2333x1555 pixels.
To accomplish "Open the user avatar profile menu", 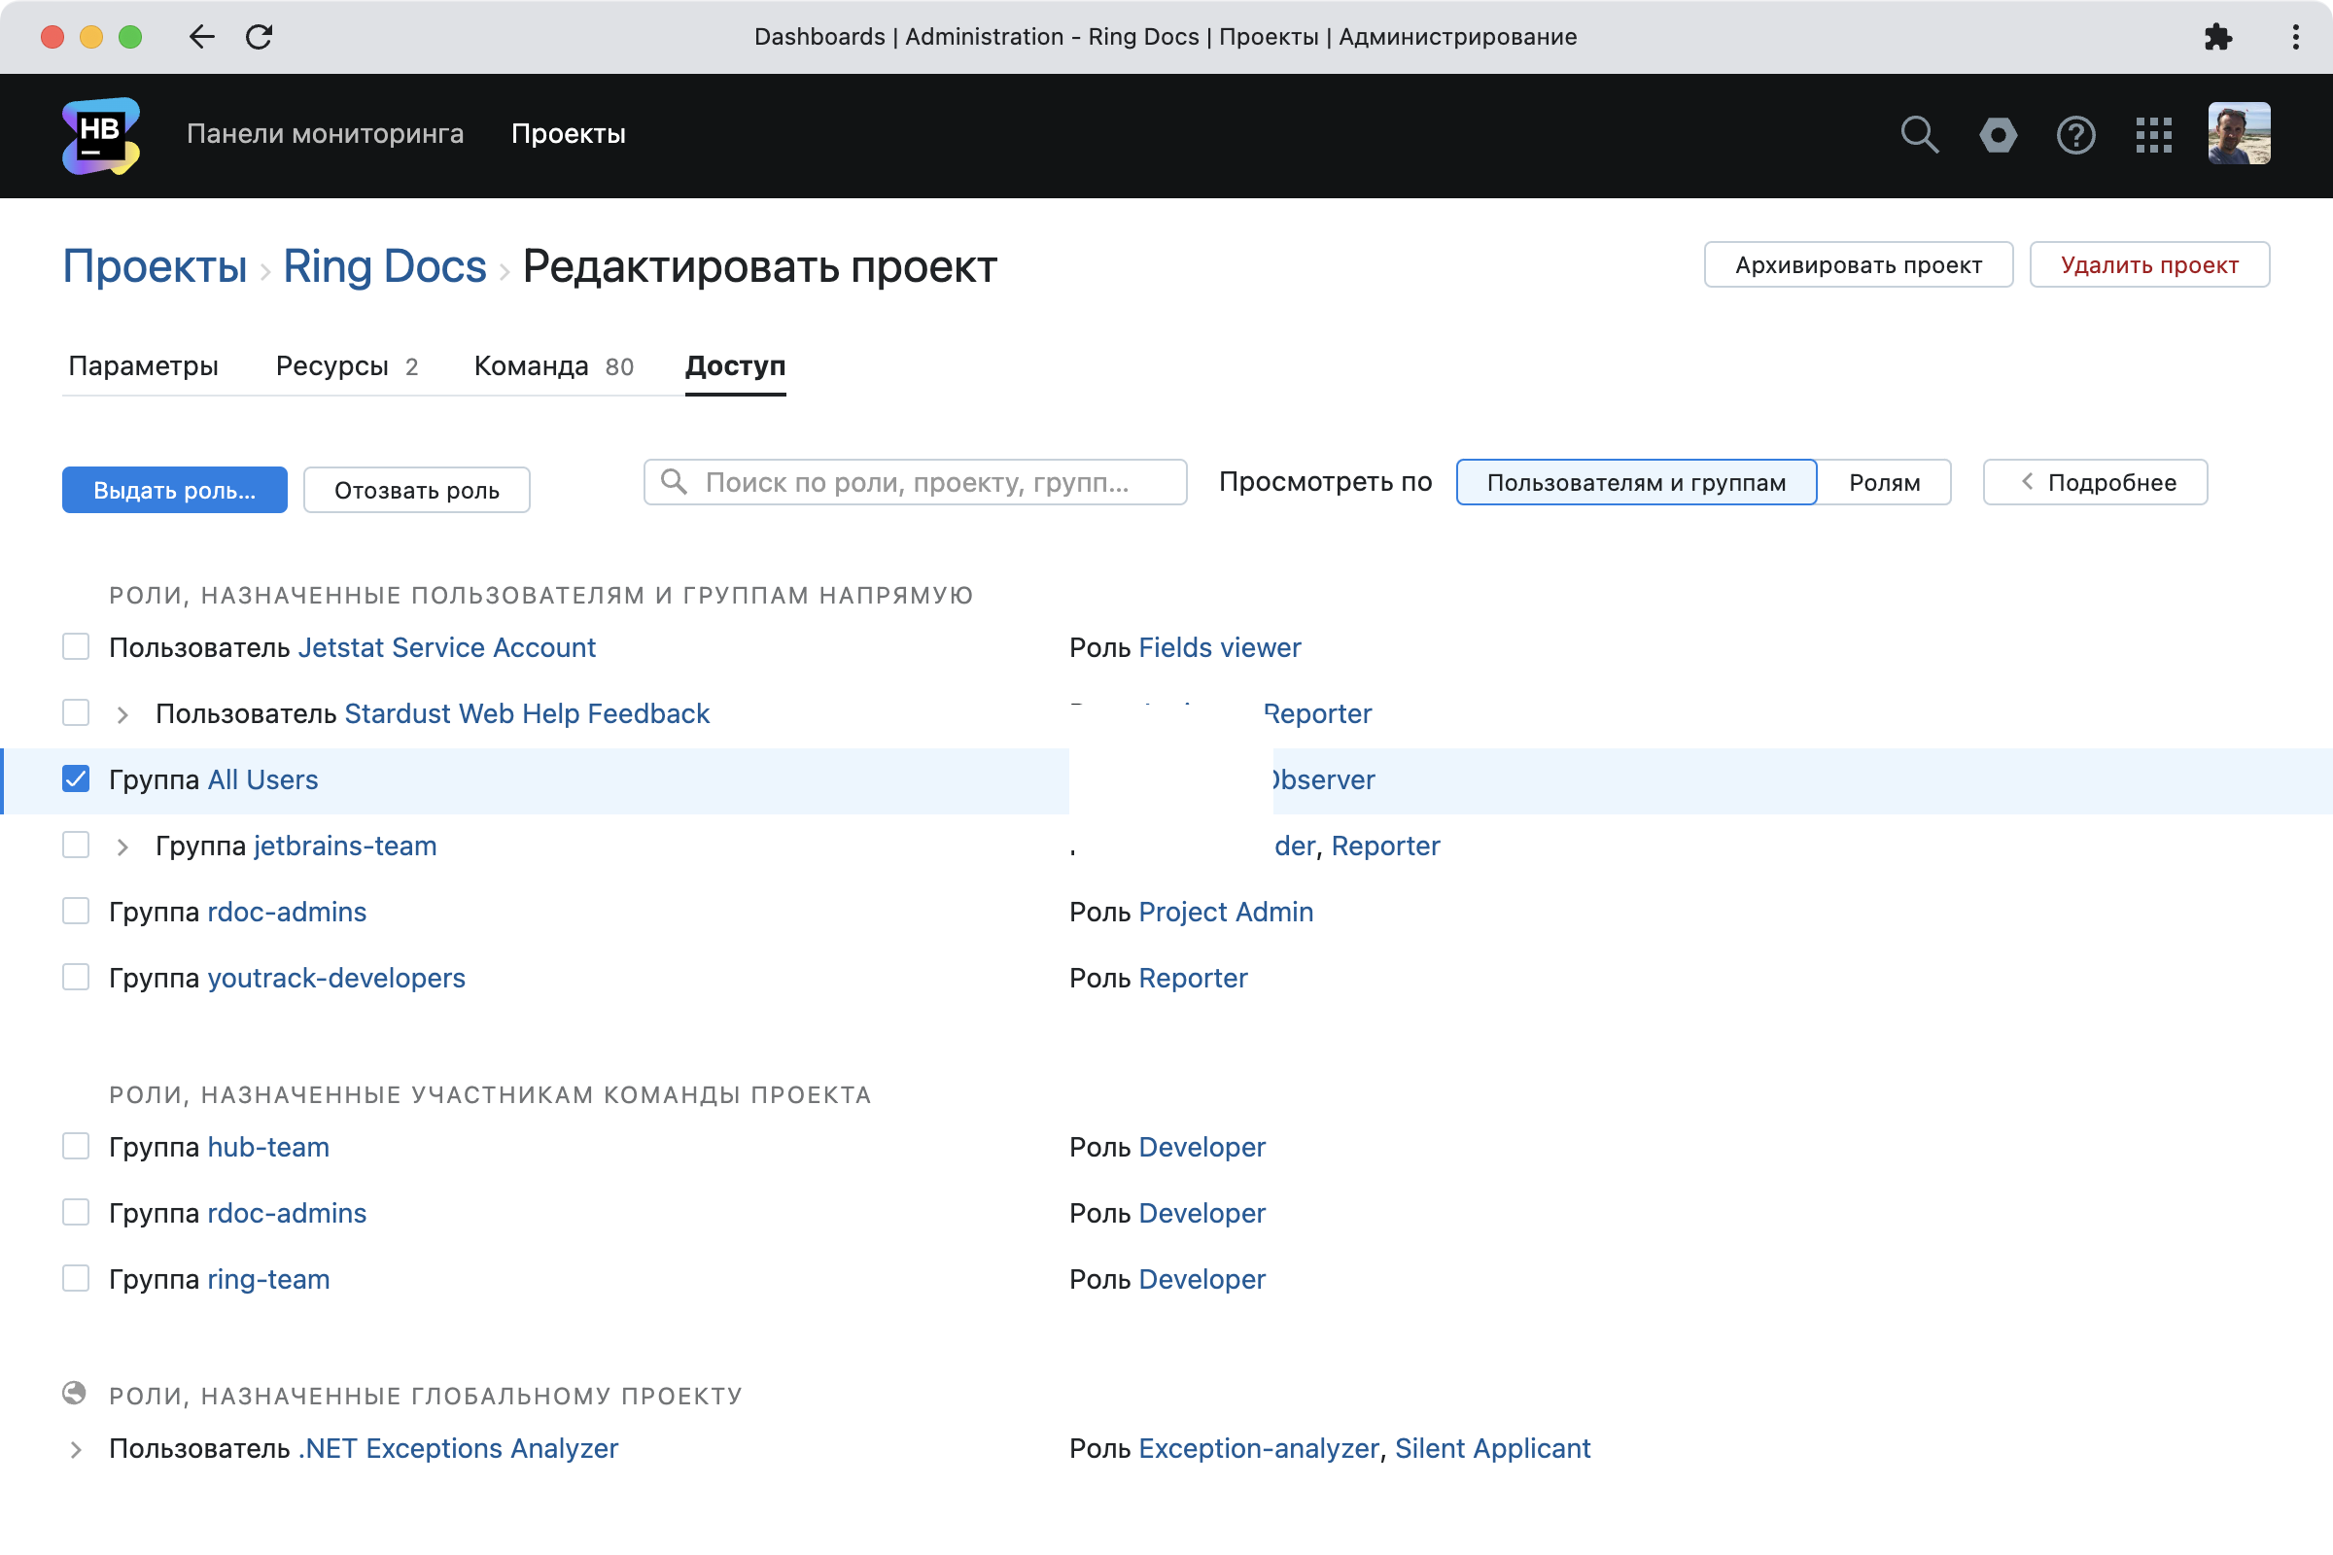I will tap(2239, 134).
